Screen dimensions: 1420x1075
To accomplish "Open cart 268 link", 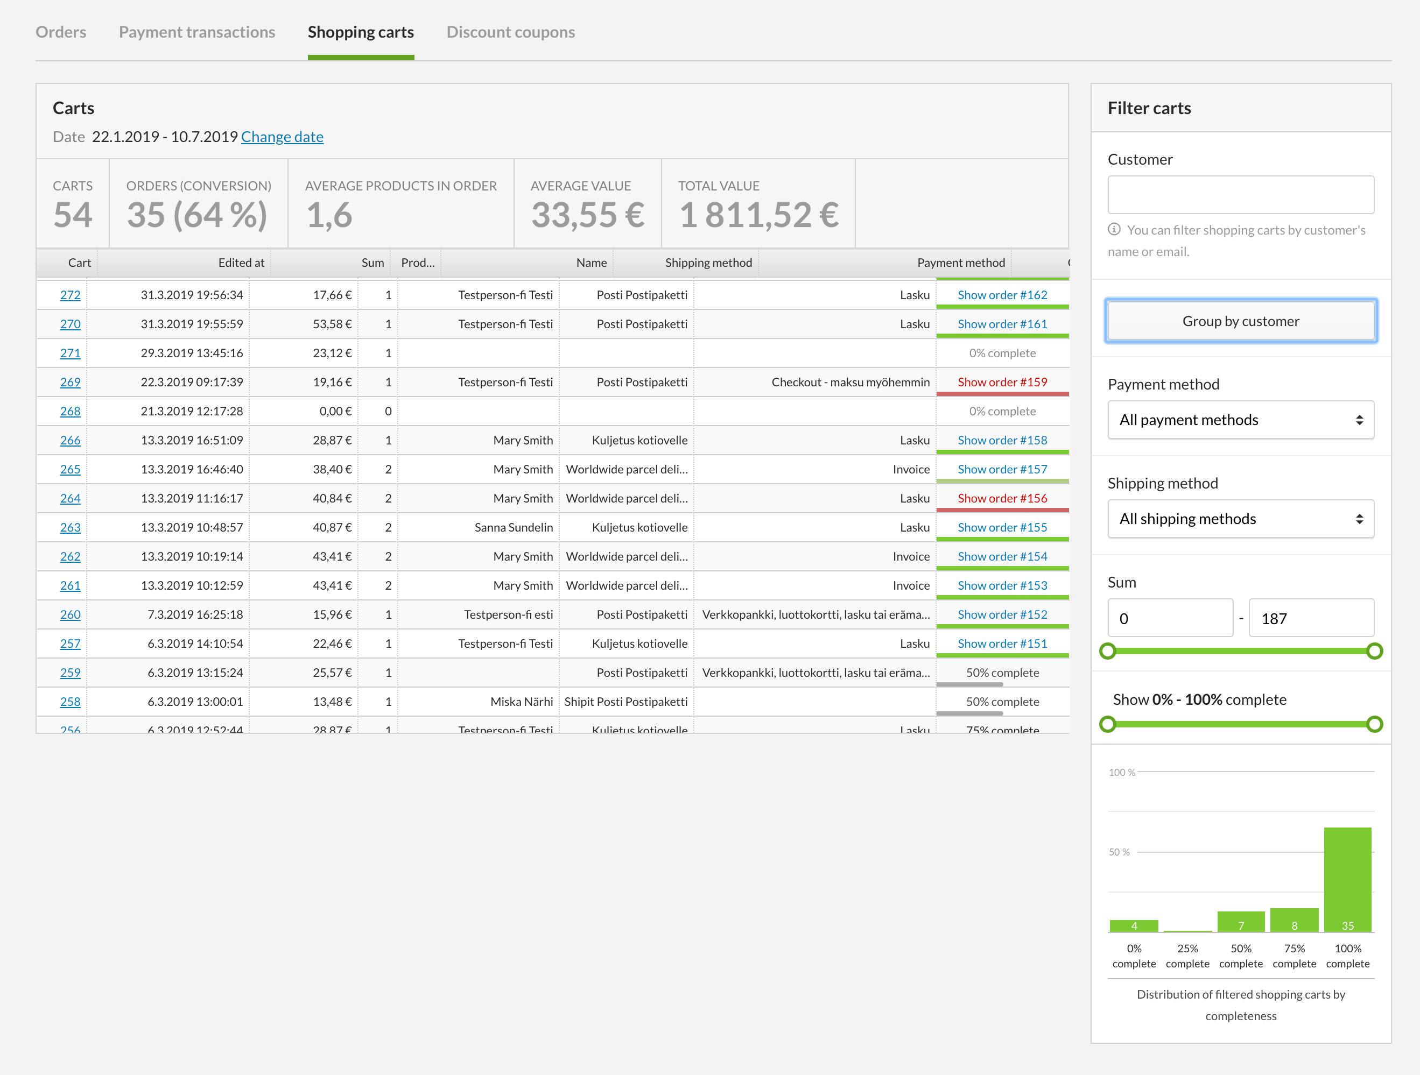I will 71,411.
